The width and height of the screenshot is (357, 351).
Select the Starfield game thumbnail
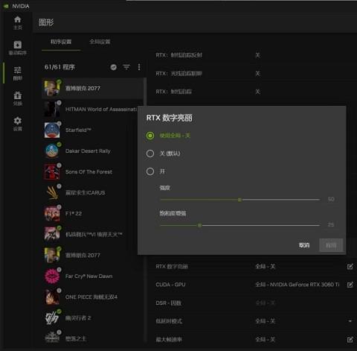(52, 130)
